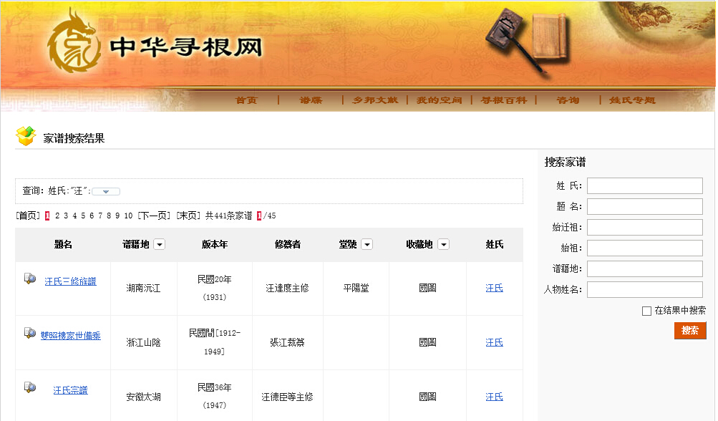The width and height of the screenshot is (718, 421).
Task: Jump to [下一页] in pagination
Action: (154, 216)
